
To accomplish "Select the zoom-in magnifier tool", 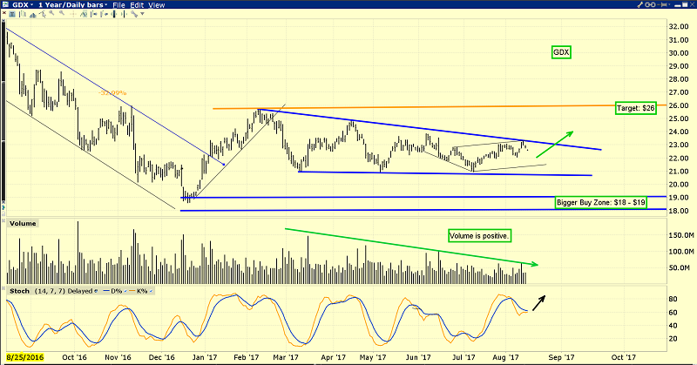I will pyautogui.click(x=51, y=13).
